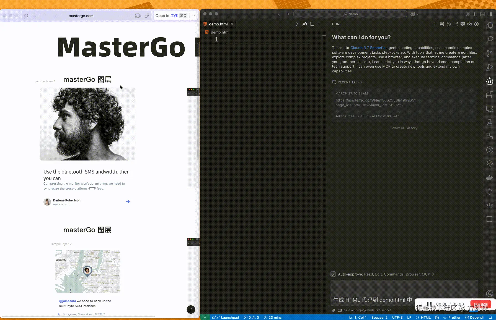Click the problems count in the status bar
496x320 pixels.
[x=251, y=318]
